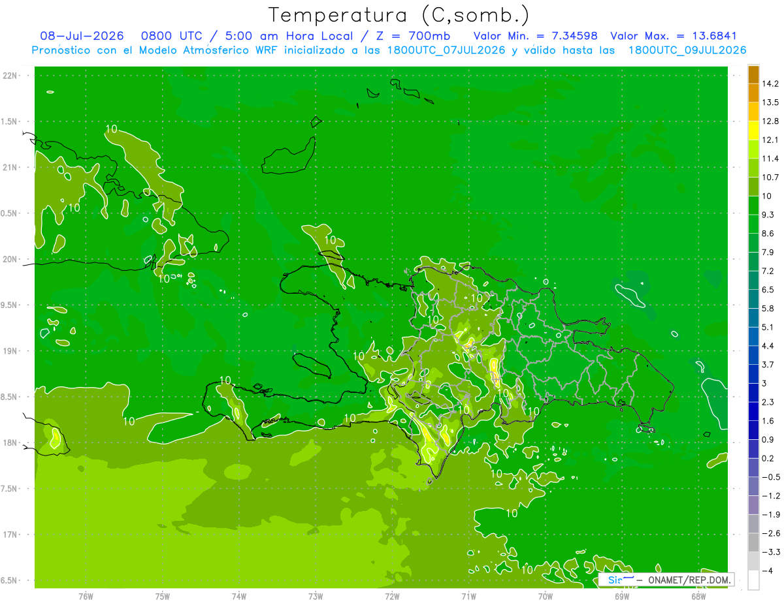Screen dimensions: 784x605
Task: Click the '8.6' color bar value
Action: pos(768,233)
